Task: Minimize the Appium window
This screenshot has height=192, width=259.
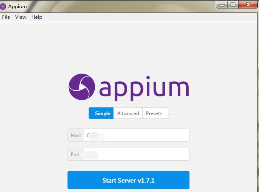Action: (x=222, y=4)
